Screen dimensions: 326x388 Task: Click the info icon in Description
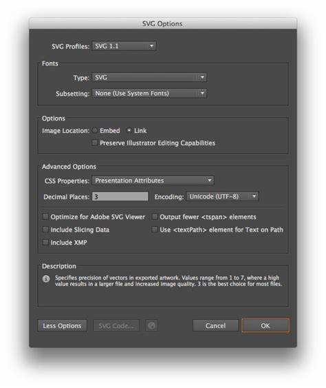[x=46, y=278]
